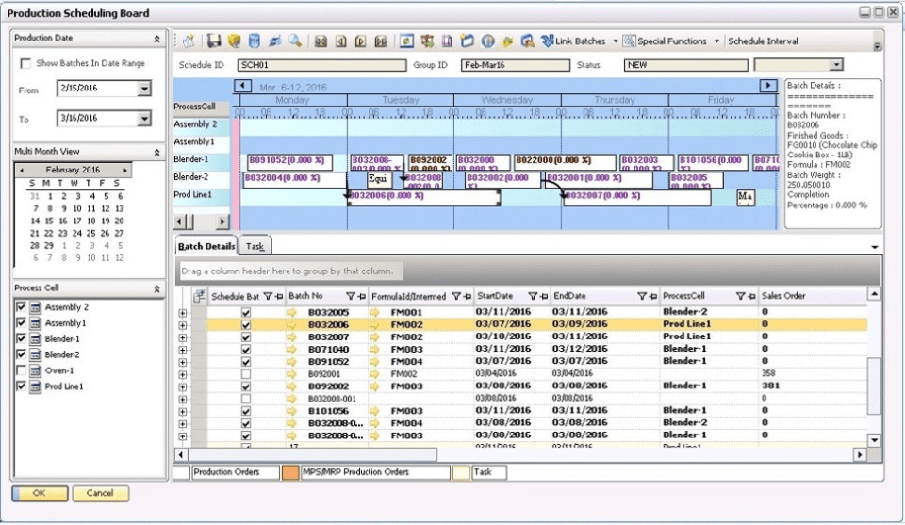This screenshot has width=905, height=525.
Task: Click the grid vertical scrollbar down arrow
Action: tap(875, 440)
